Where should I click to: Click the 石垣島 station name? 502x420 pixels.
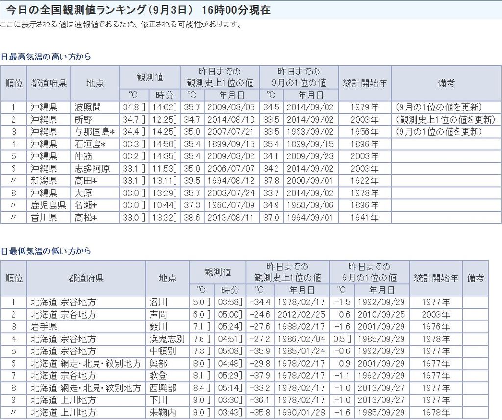tap(90, 144)
